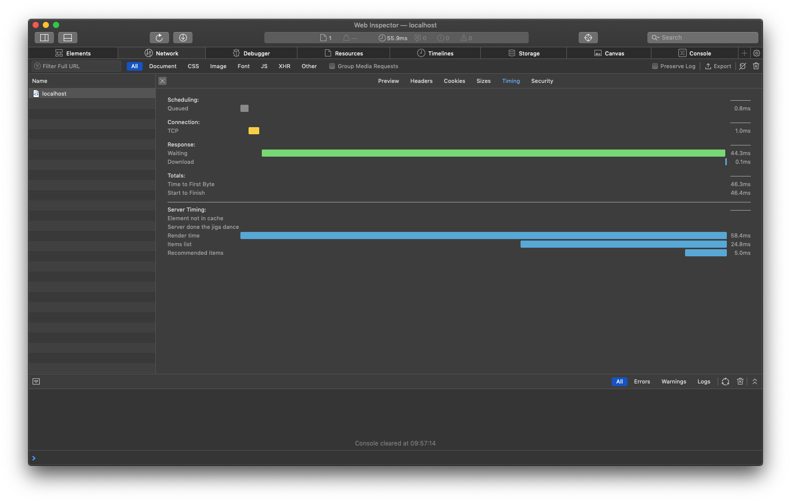Select the localhost request in the Name list
The height and width of the screenshot is (503, 791).
coord(54,93)
